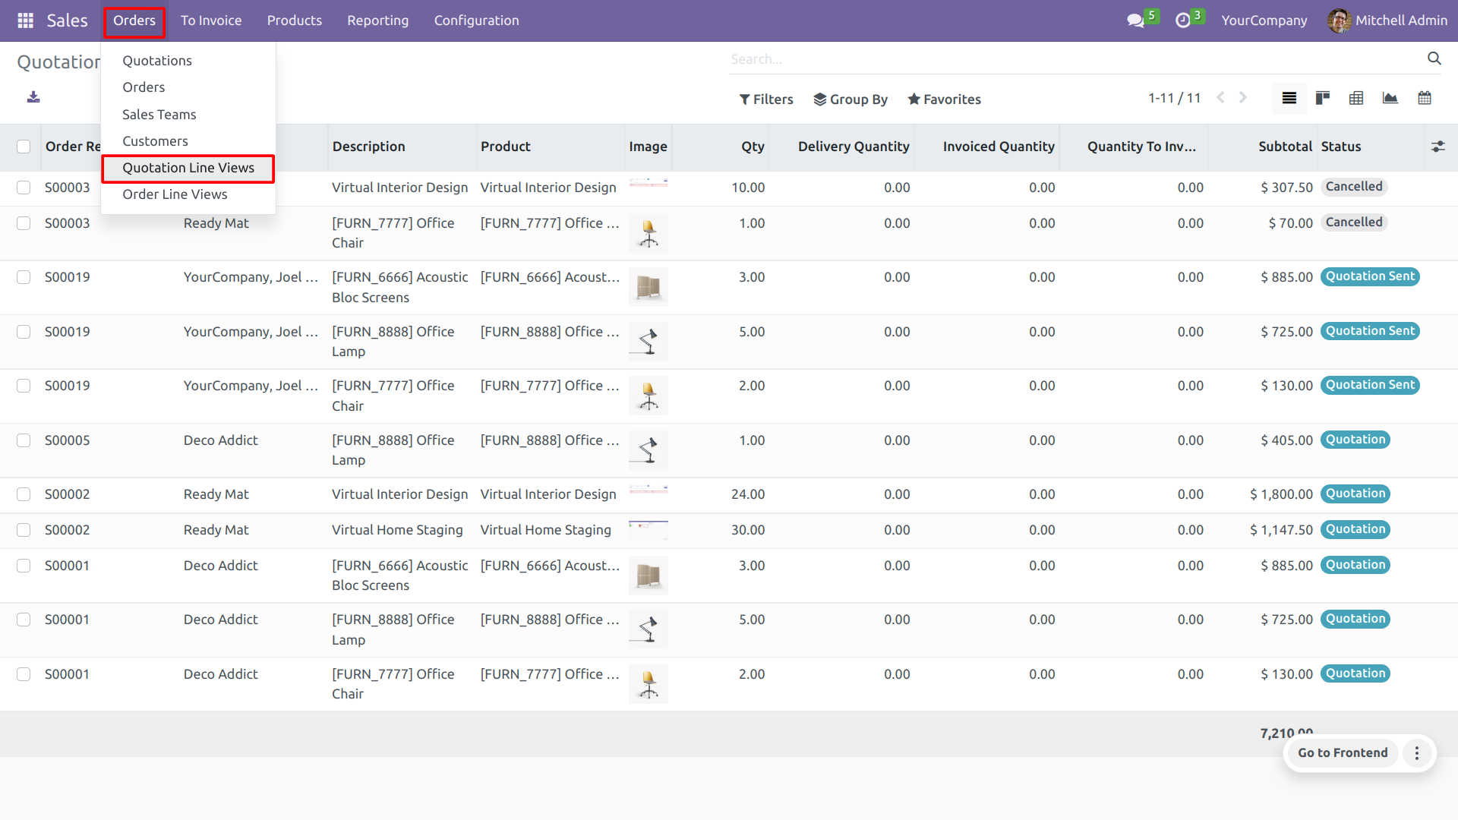This screenshot has width=1458, height=820.
Task: Open the To Invoice menu
Action: click(211, 20)
